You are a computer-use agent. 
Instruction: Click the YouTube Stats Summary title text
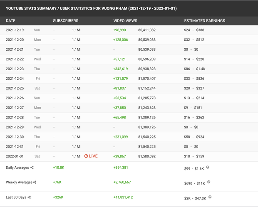click(x=91, y=8)
